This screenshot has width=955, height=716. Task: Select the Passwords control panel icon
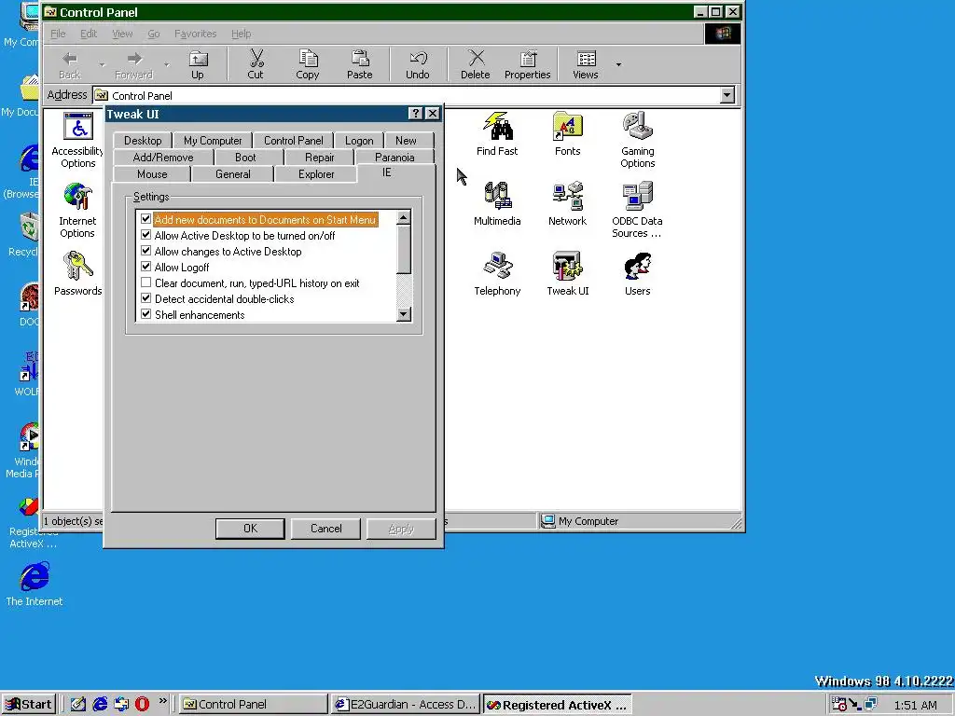pos(78,273)
